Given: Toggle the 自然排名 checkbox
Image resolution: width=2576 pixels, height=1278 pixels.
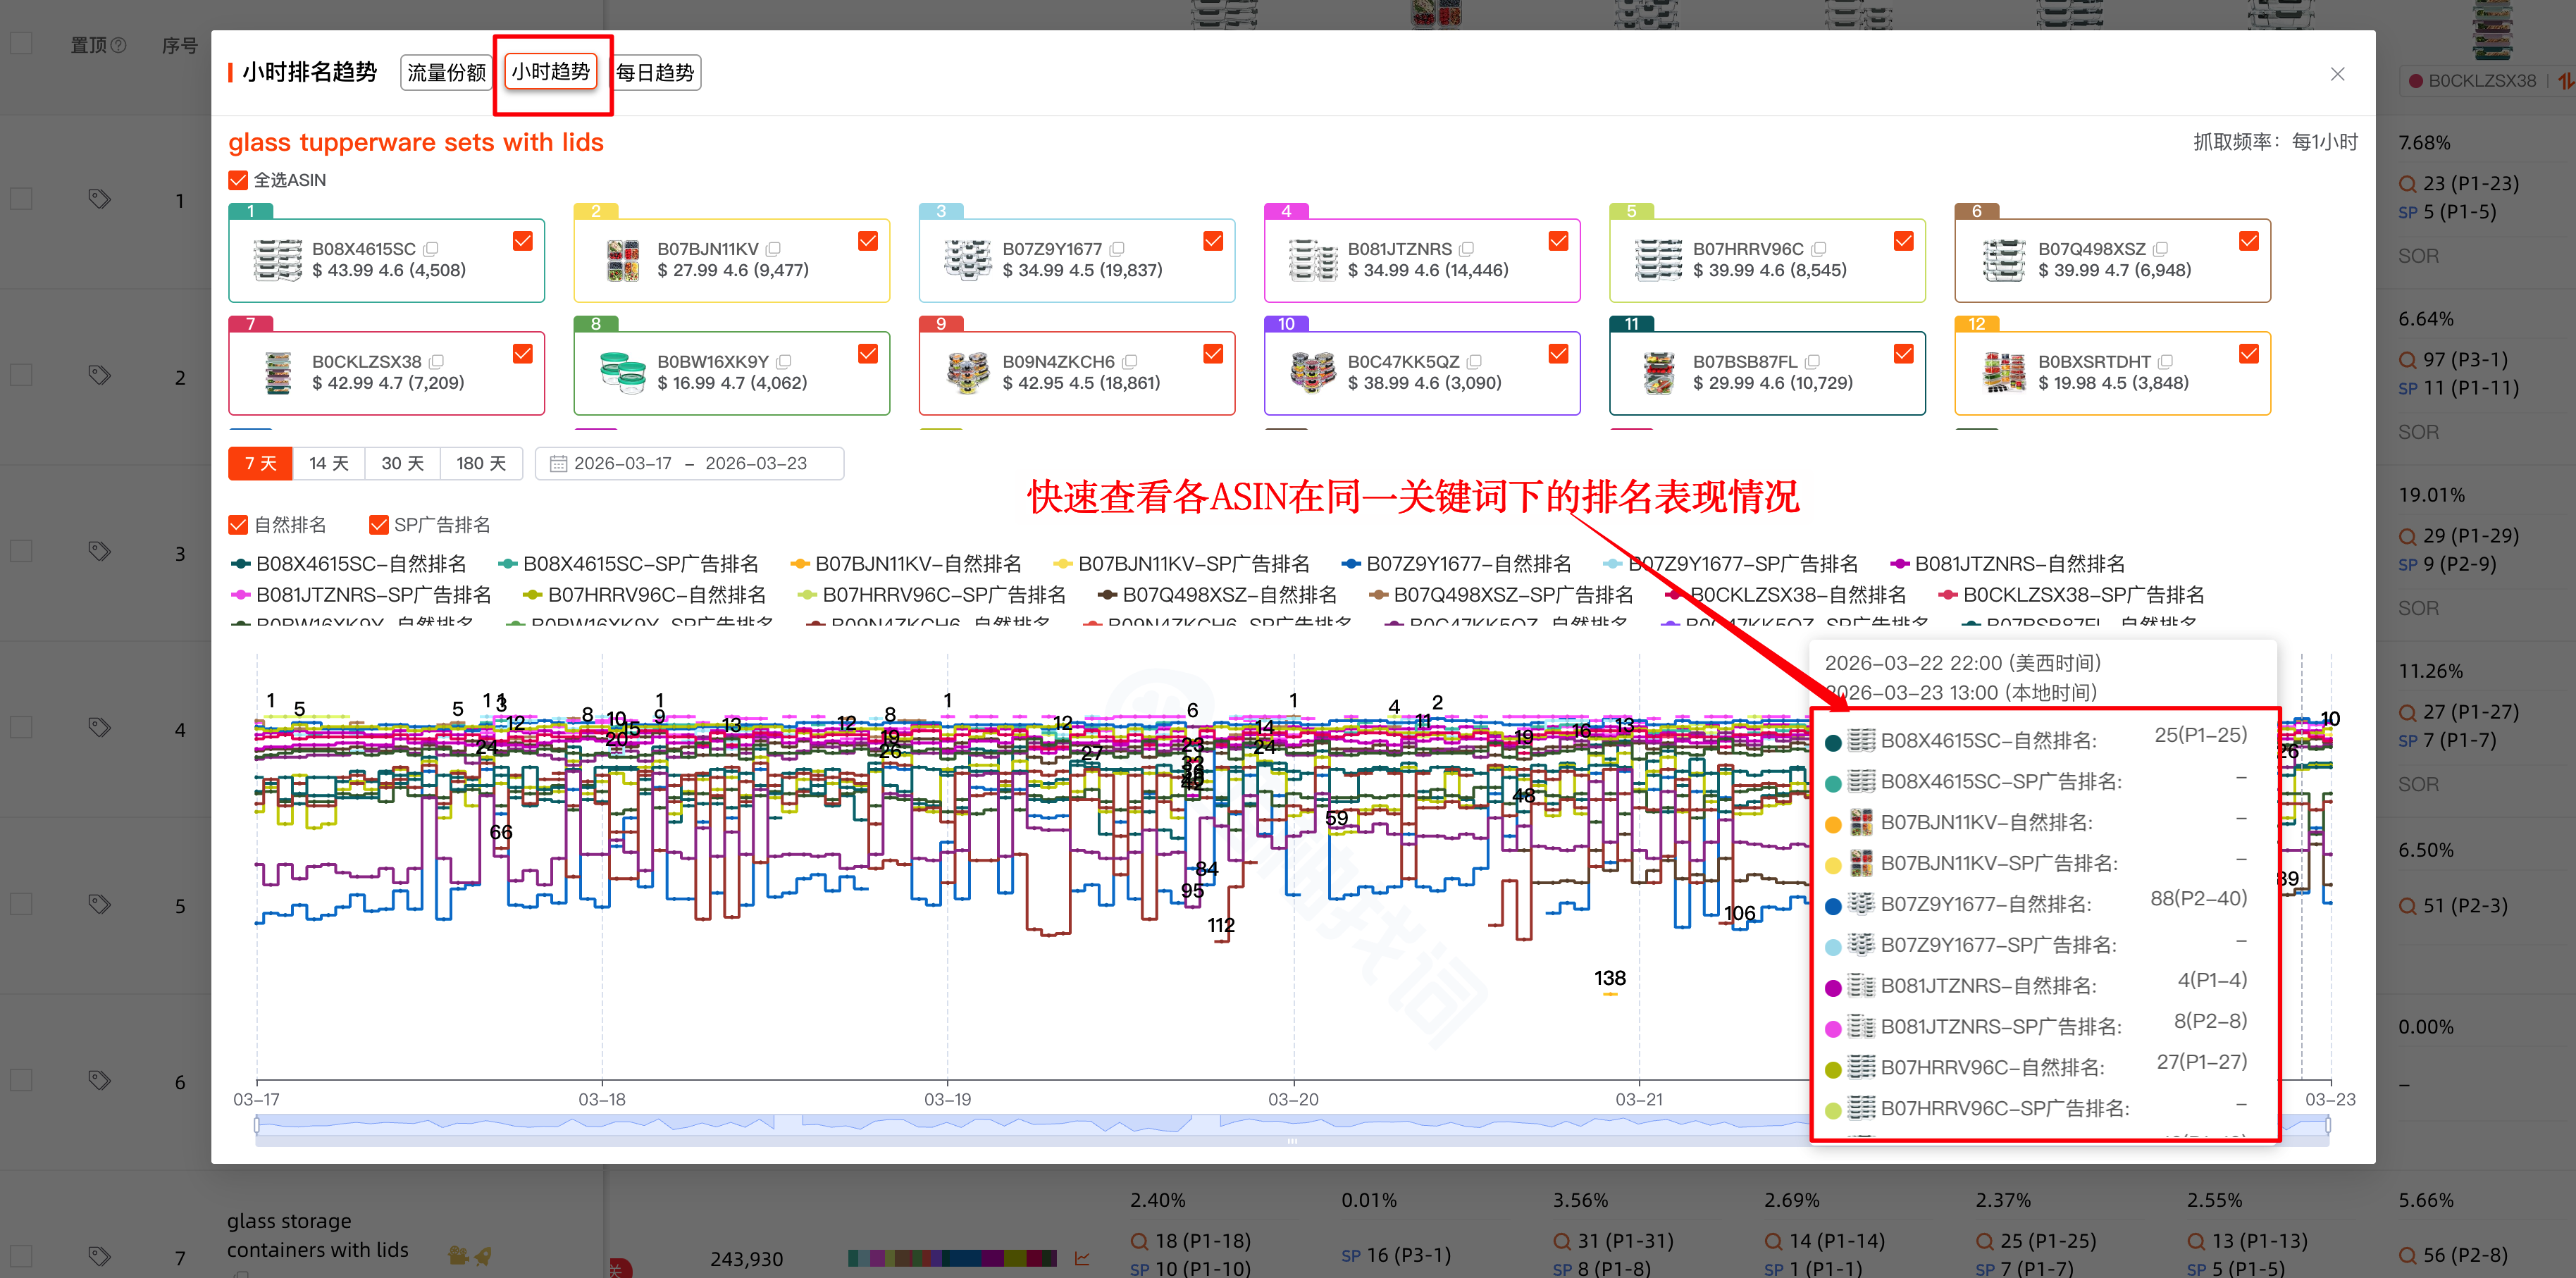Looking at the screenshot, I should coord(238,525).
